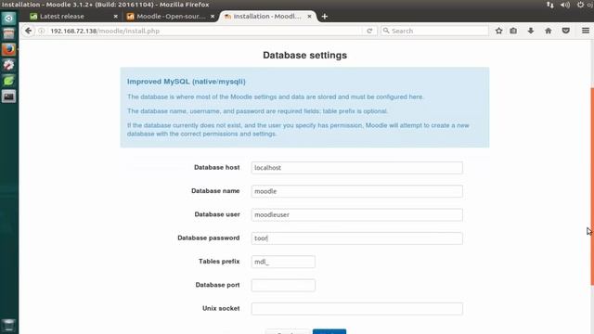Screen dimensions: 594x334
Task: Click the Database settings heading
Action: [305, 56]
